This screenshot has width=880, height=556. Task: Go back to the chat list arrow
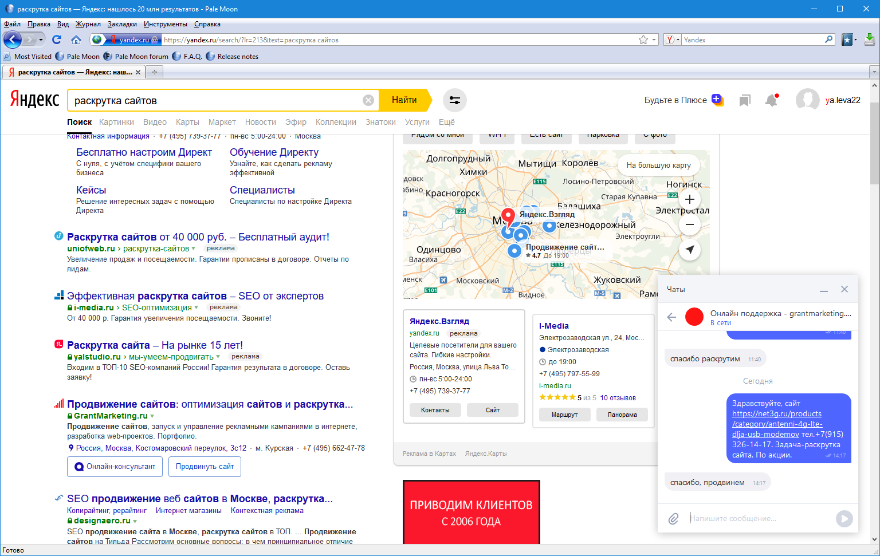pyautogui.click(x=671, y=317)
